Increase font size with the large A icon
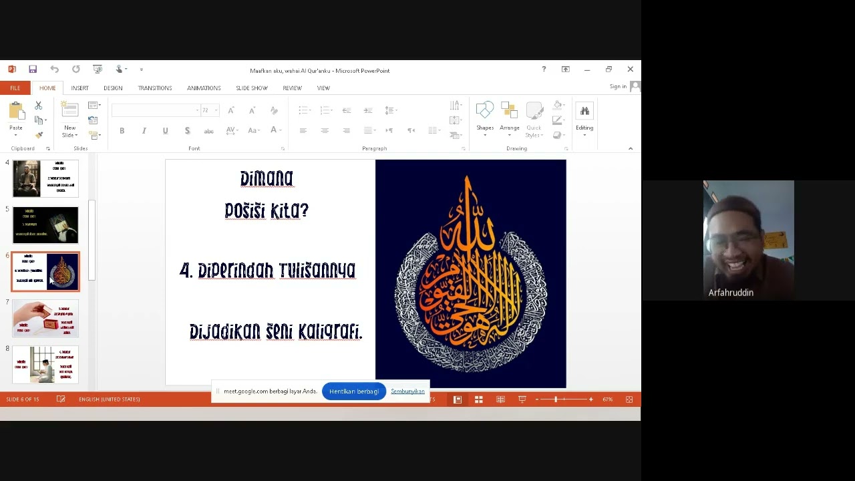 click(230, 110)
